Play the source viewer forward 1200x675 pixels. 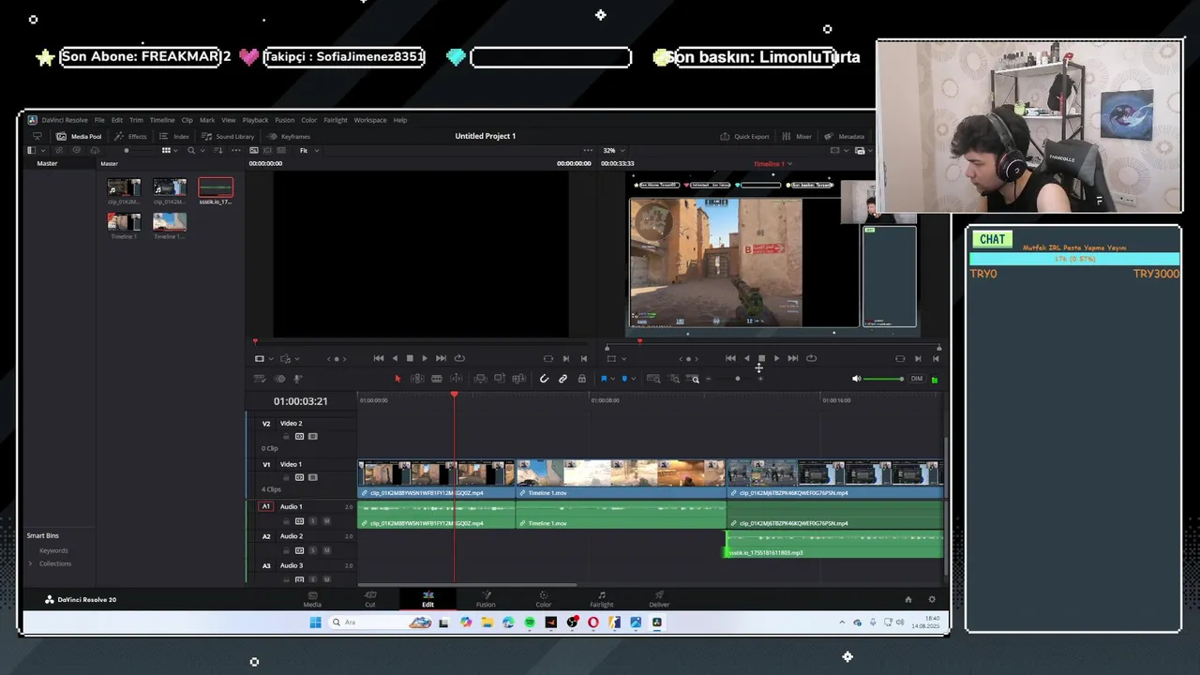coord(425,358)
